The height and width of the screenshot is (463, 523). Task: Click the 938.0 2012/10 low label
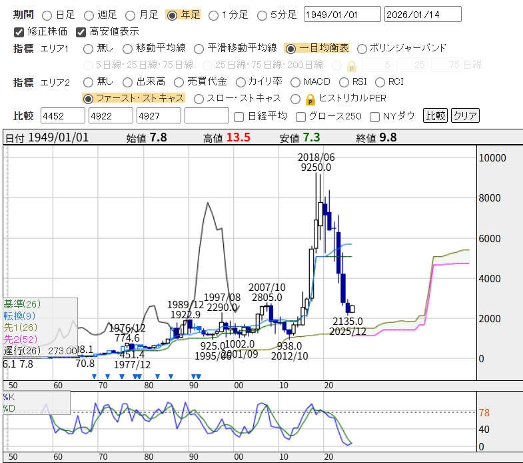[290, 351]
